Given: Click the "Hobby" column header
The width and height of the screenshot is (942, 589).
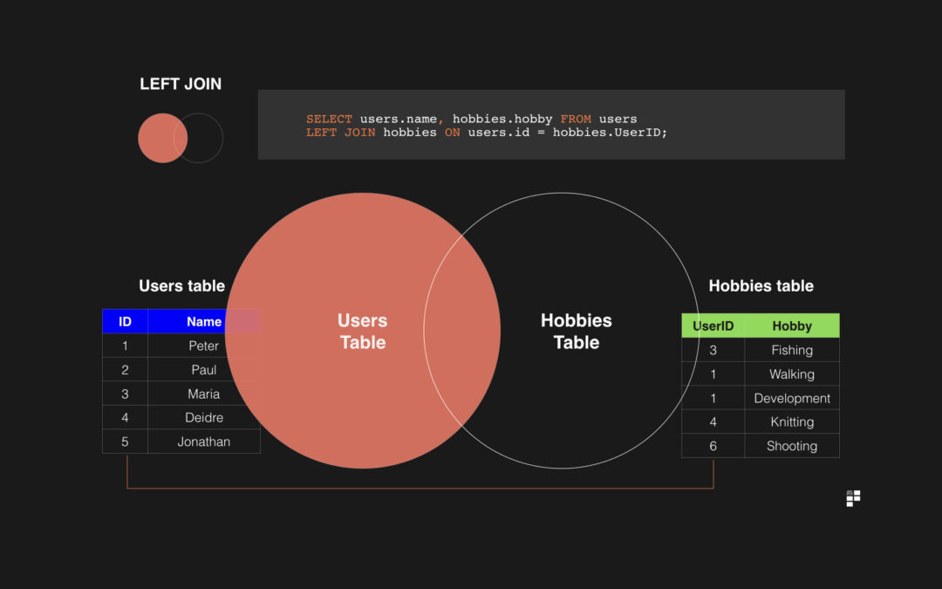Looking at the screenshot, I should pos(792,325).
